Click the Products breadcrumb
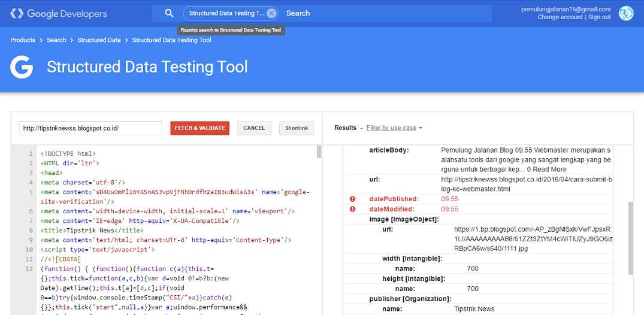The height and width of the screenshot is (315, 644). click(23, 40)
